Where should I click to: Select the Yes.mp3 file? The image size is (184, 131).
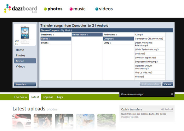[x=150, y=76]
